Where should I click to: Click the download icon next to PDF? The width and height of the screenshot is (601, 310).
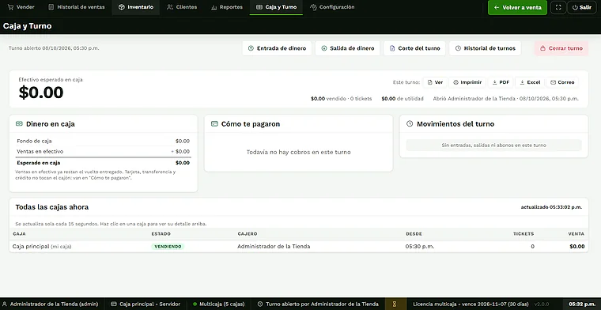click(x=495, y=82)
